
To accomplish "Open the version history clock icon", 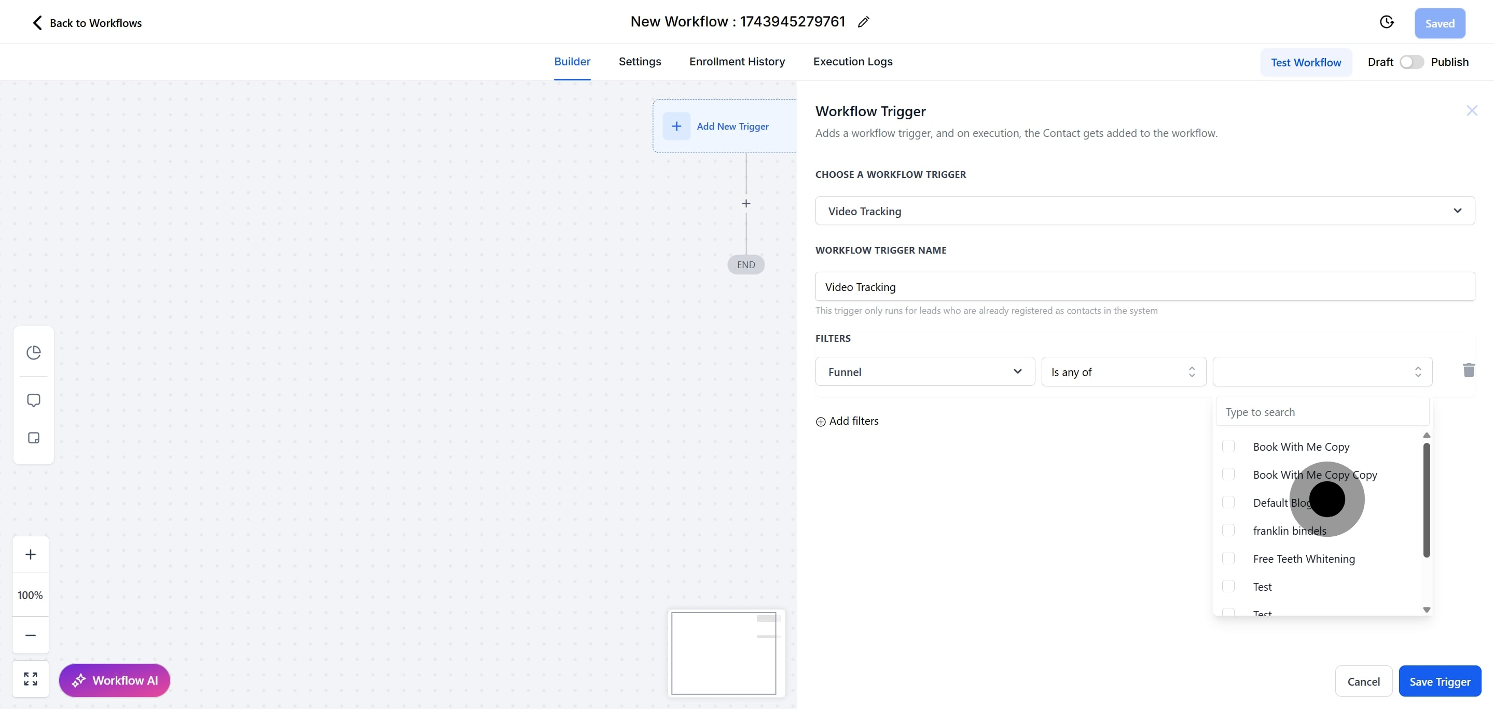I will (x=1387, y=22).
